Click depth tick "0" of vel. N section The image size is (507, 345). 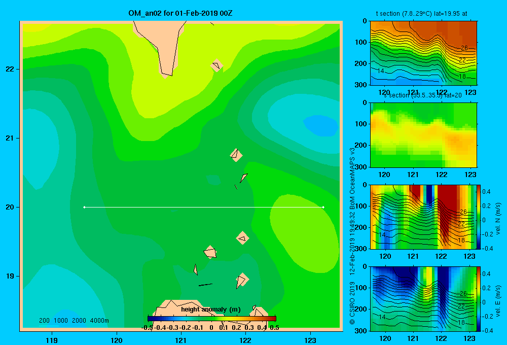tap(365, 185)
